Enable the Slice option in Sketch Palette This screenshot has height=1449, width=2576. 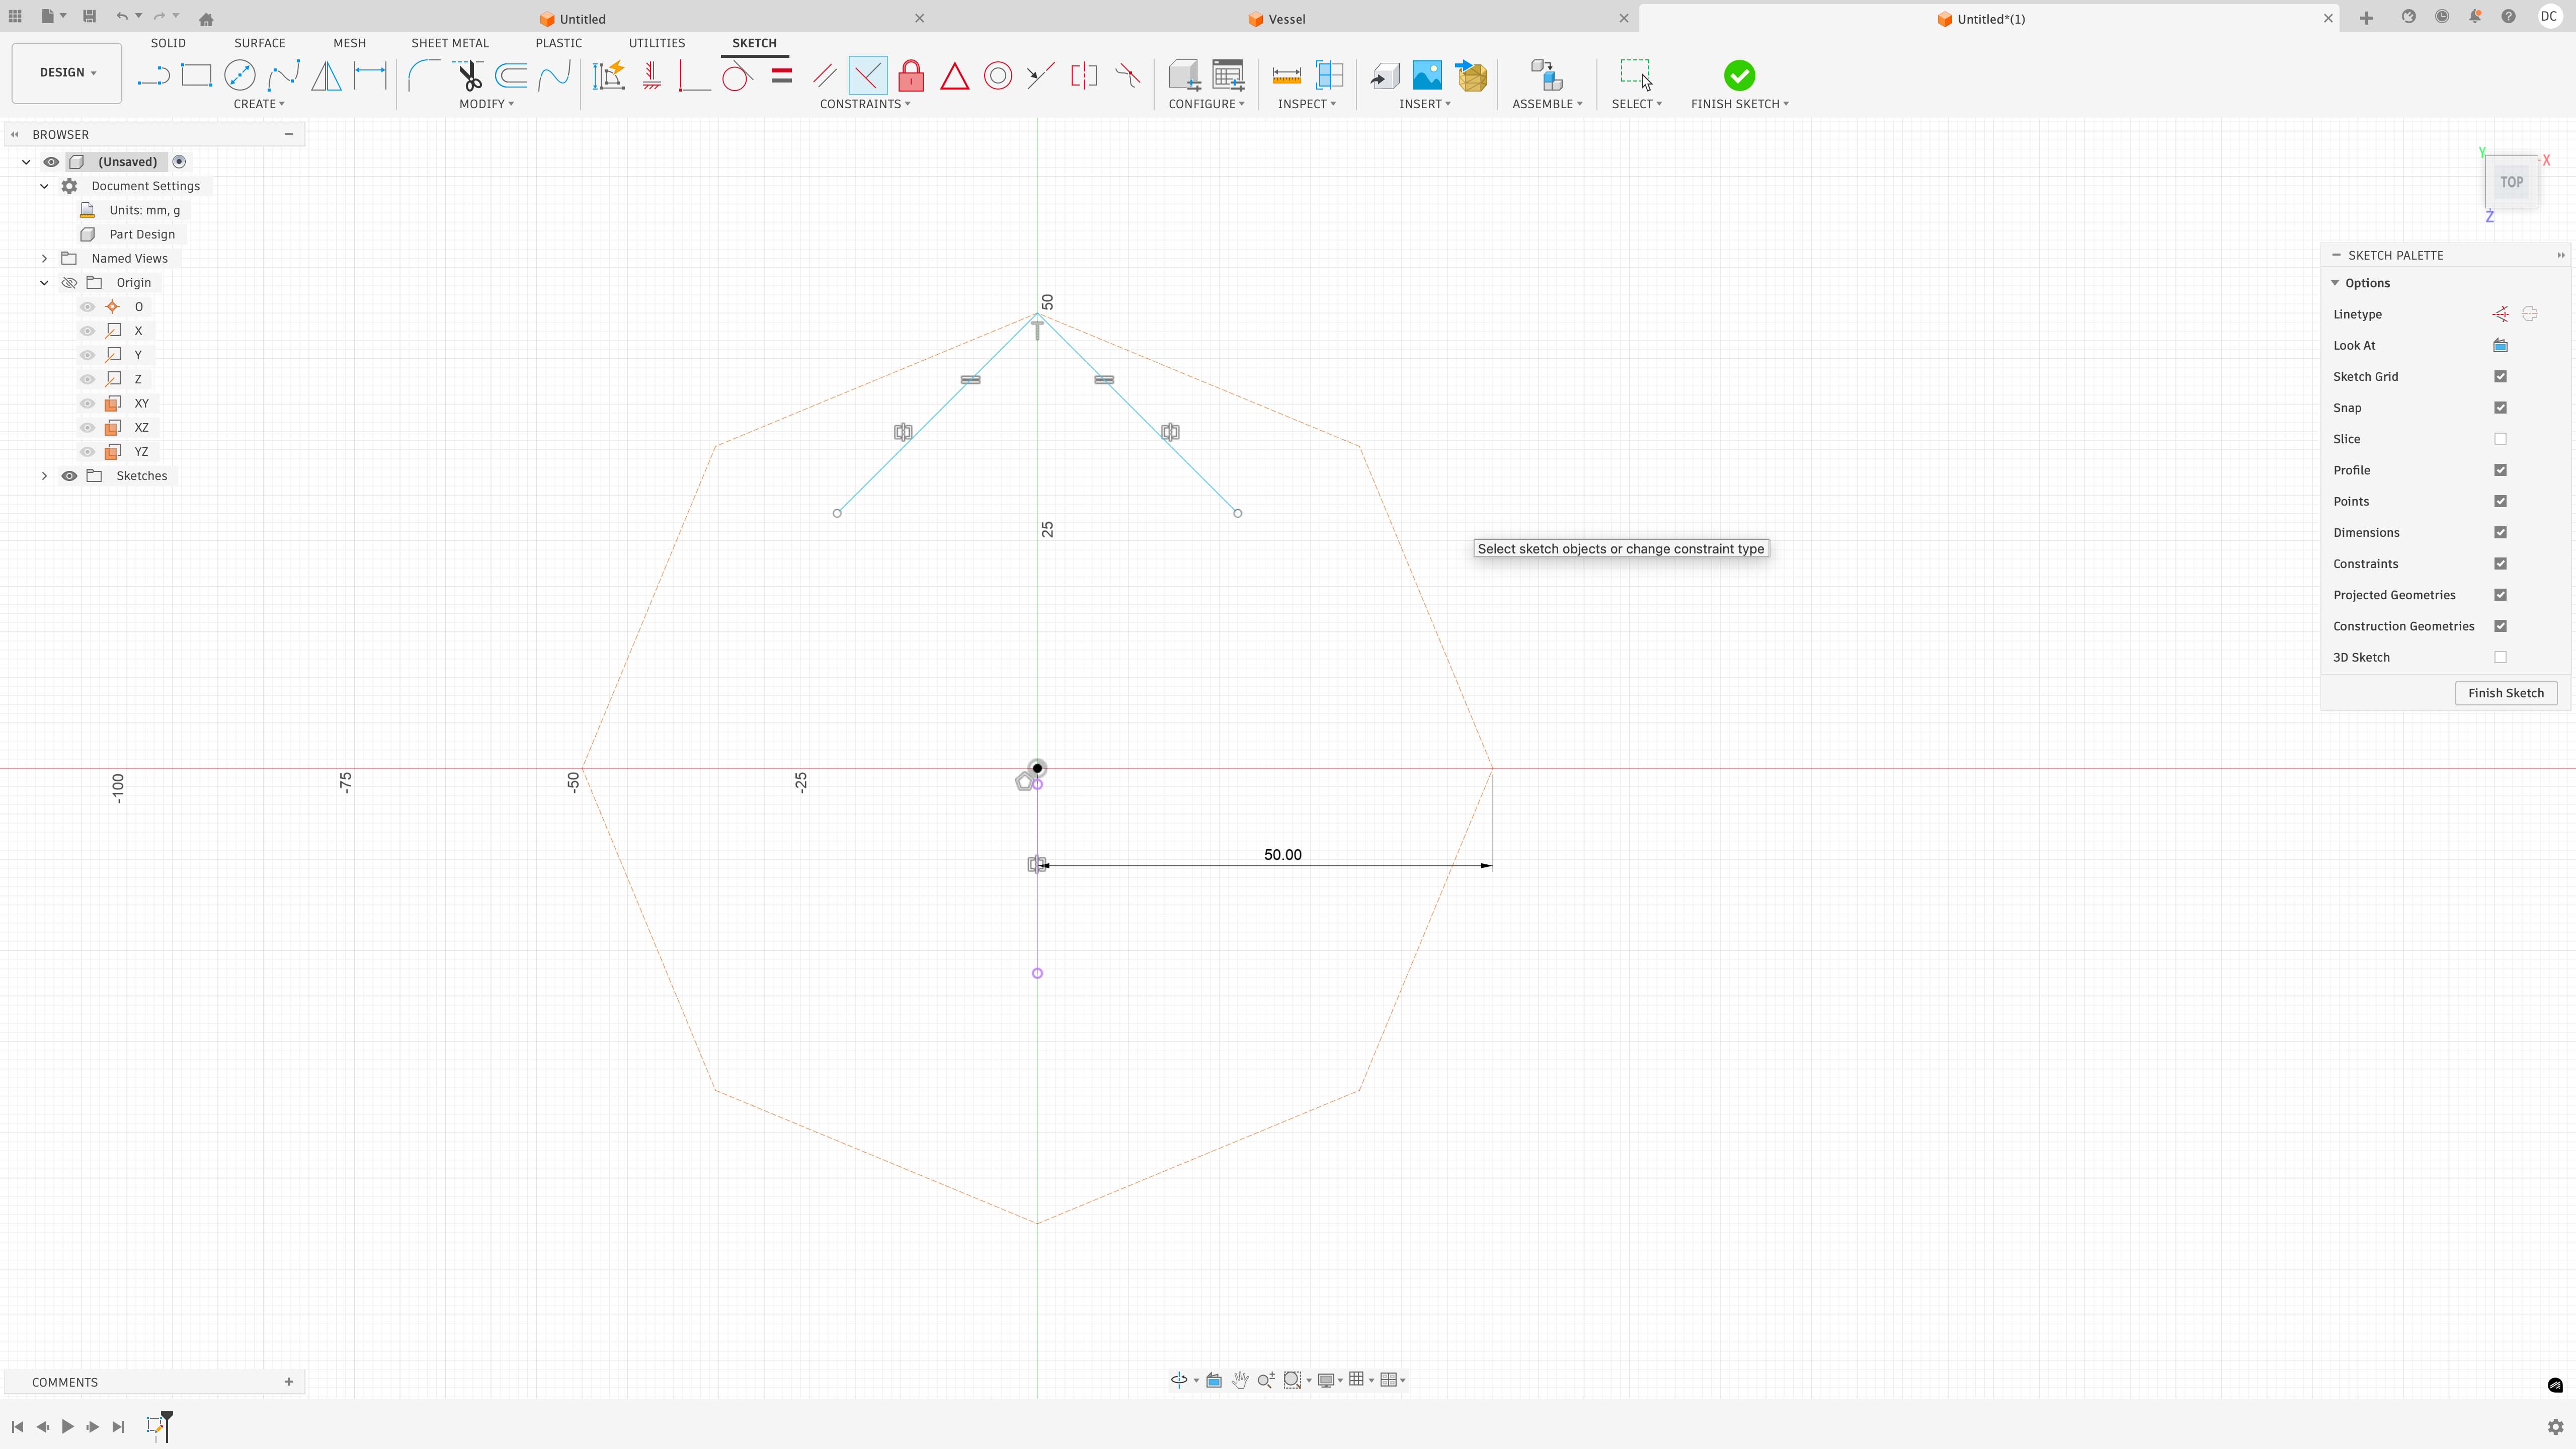[x=2502, y=438]
